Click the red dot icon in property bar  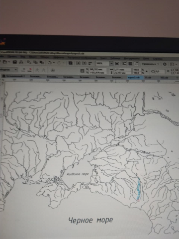(30, 70)
